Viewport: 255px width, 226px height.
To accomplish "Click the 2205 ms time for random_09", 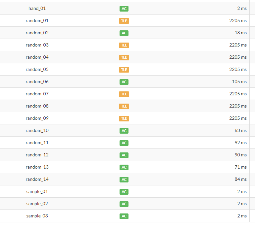I will 238,118.
